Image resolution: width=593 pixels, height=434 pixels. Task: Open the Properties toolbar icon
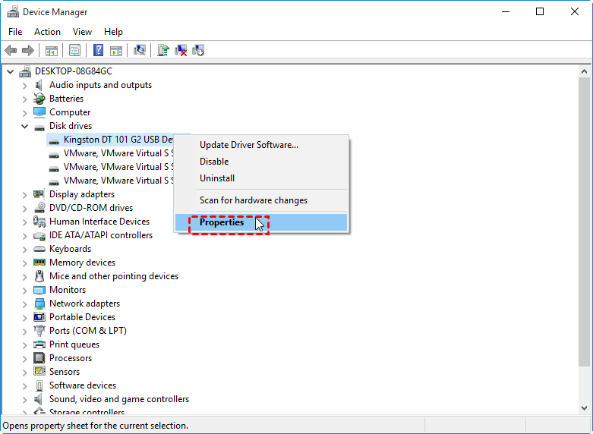click(x=75, y=50)
